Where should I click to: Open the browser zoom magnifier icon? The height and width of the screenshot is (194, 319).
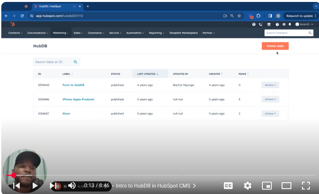[x=232, y=16]
